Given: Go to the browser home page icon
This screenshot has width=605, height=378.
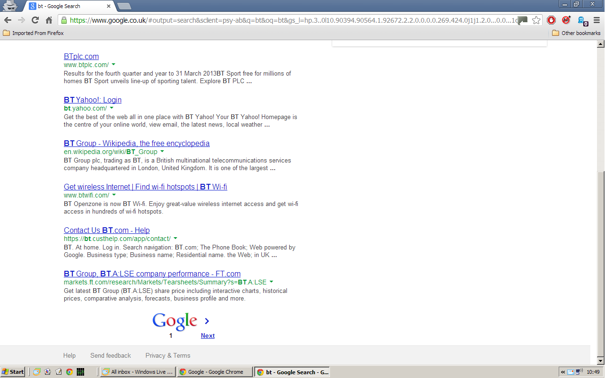Looking at the screenshot, I should pos(49,20).
